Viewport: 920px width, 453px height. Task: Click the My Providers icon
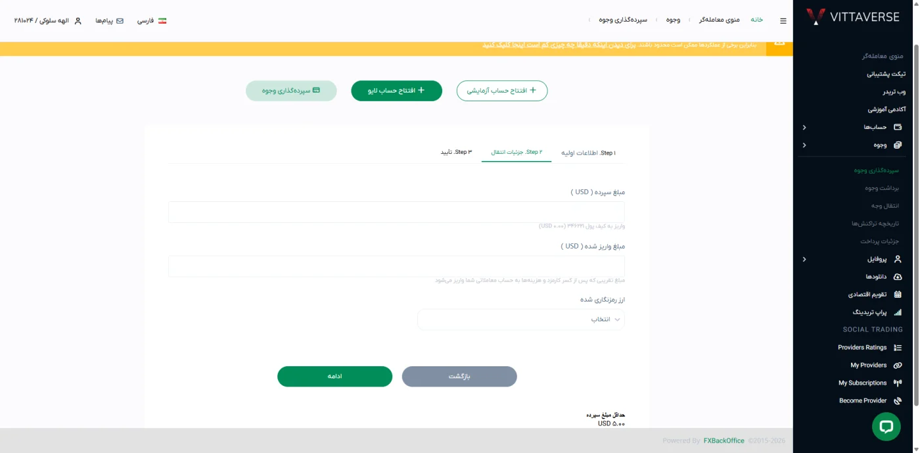(x=898, y=365)
